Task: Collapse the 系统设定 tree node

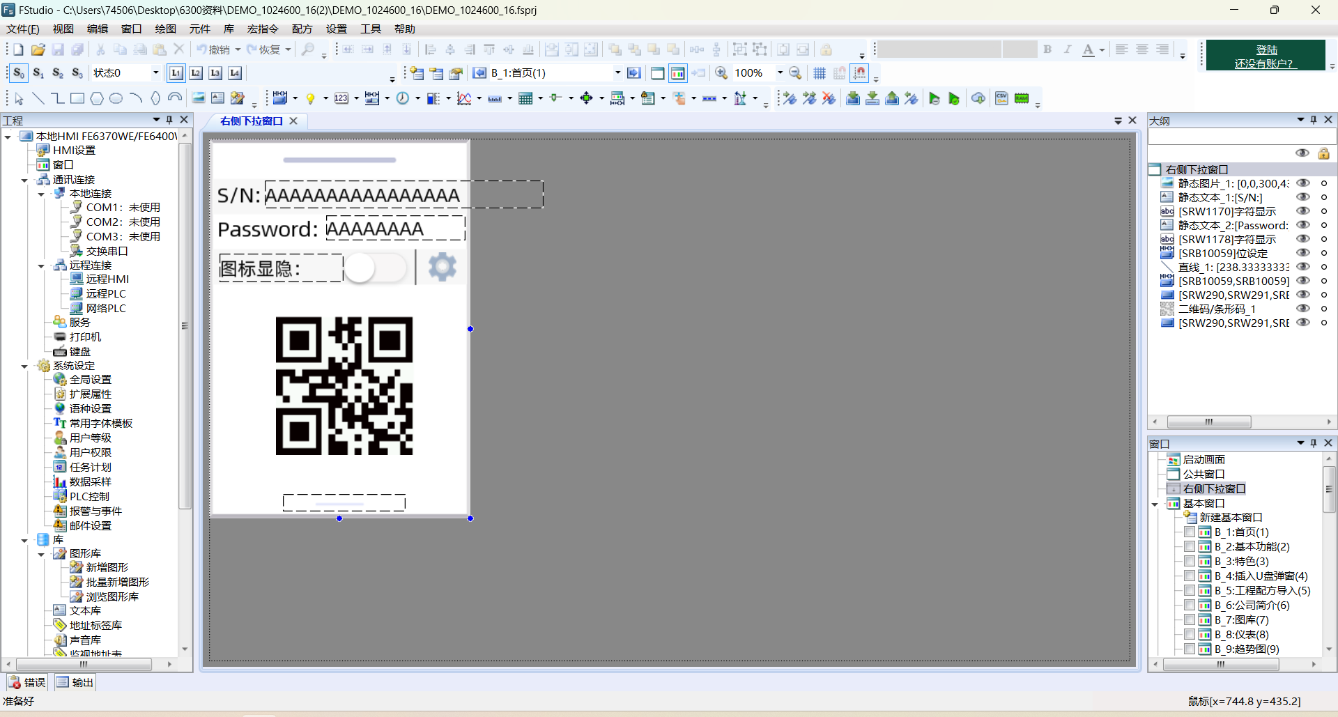Action: [24, 366]
